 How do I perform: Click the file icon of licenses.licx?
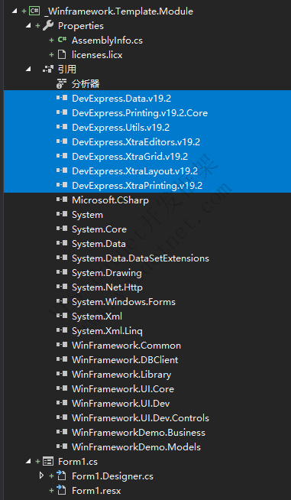pos(62,55)
